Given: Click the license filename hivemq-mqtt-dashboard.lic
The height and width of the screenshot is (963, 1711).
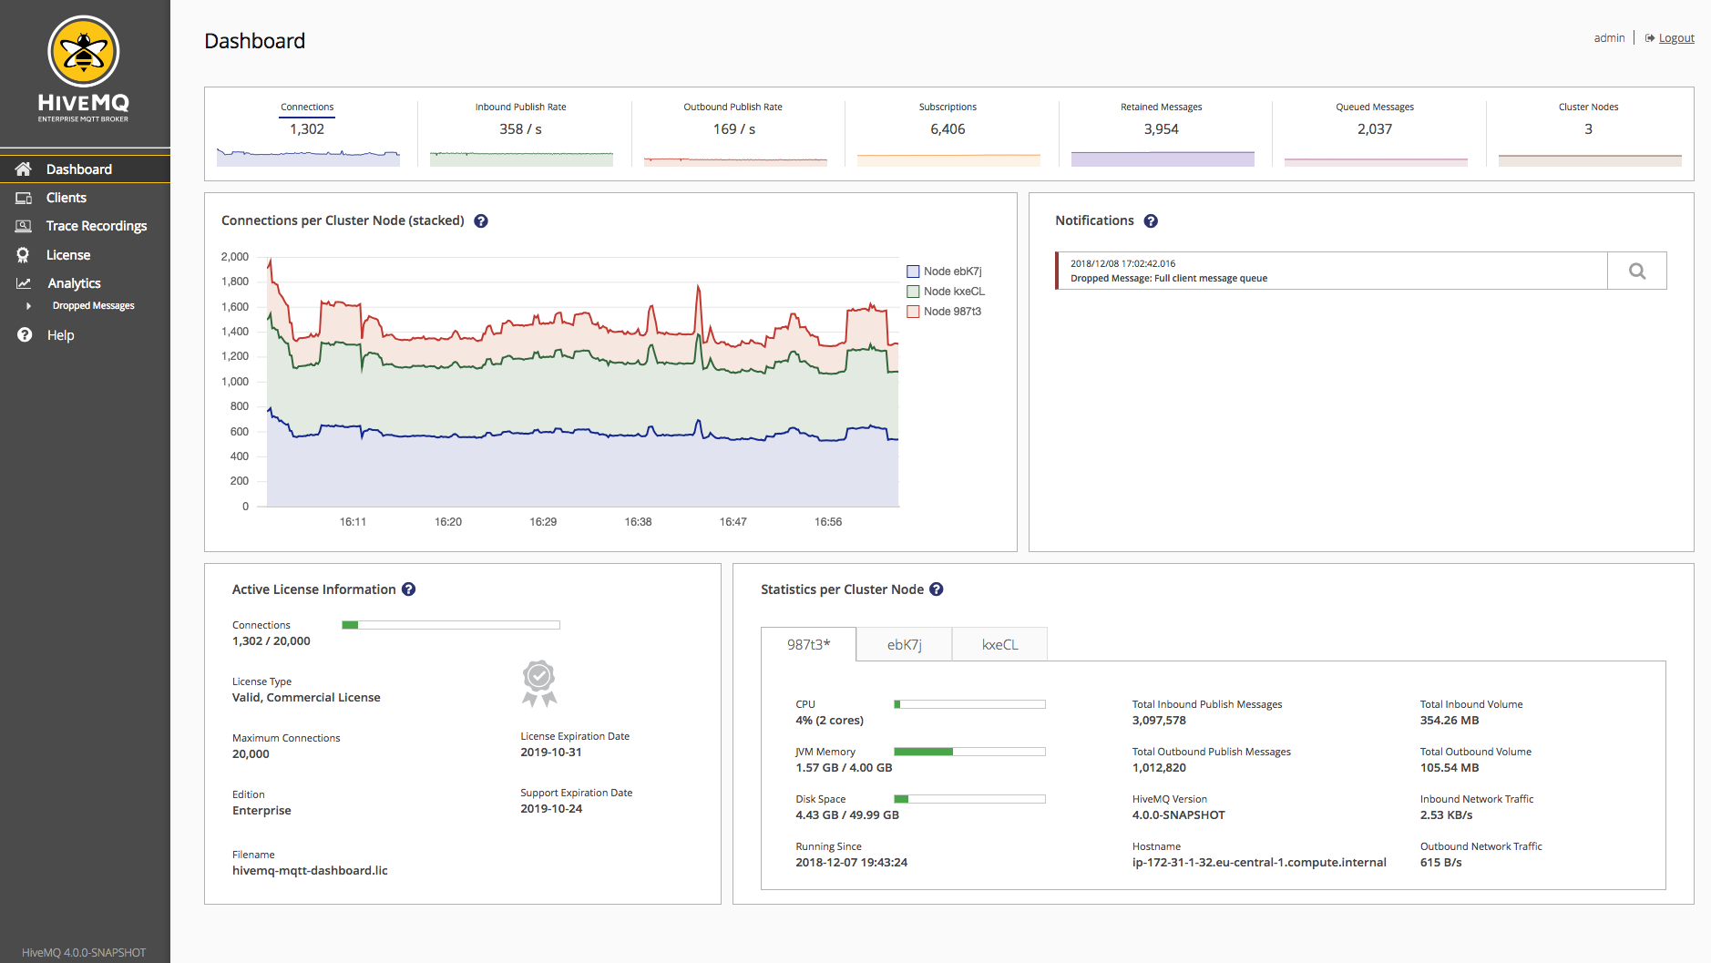Looking at the screenshot, I should click(310, 871).
